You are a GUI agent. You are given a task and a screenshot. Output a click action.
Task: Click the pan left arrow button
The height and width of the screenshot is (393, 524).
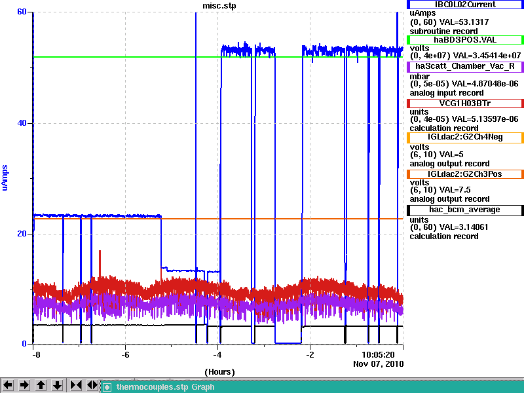[8, 385]
